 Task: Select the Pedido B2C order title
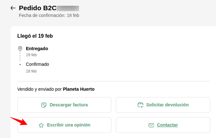pyautogui.click(x=33, y=8)
